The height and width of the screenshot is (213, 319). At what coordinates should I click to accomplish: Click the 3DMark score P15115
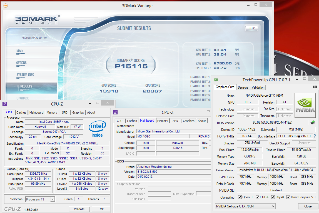(x=131, y=66)
